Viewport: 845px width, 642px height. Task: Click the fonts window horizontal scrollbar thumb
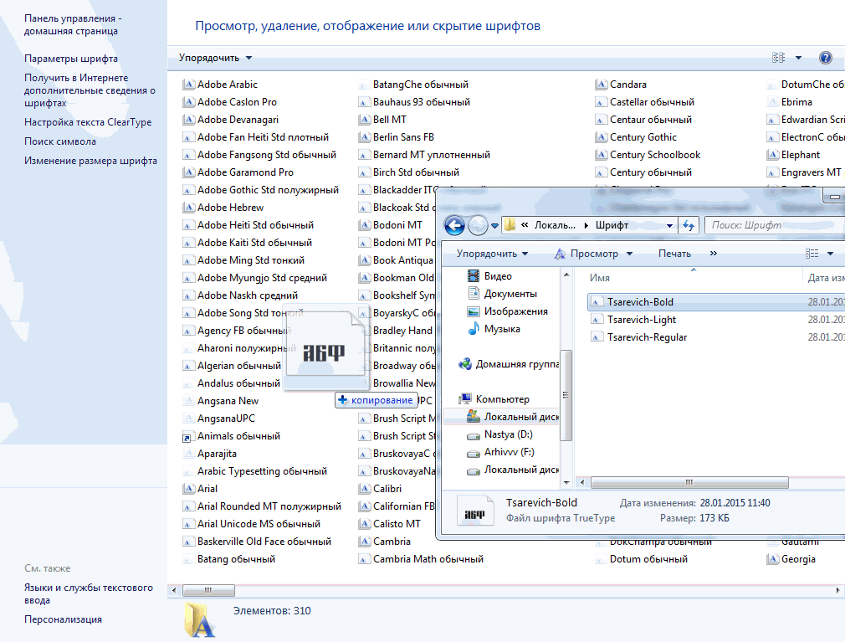(208, 590)
